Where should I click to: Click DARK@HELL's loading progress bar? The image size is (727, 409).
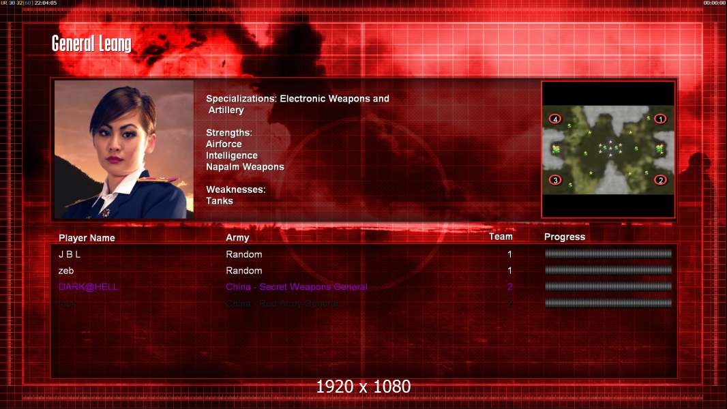[x=608, y=286]
